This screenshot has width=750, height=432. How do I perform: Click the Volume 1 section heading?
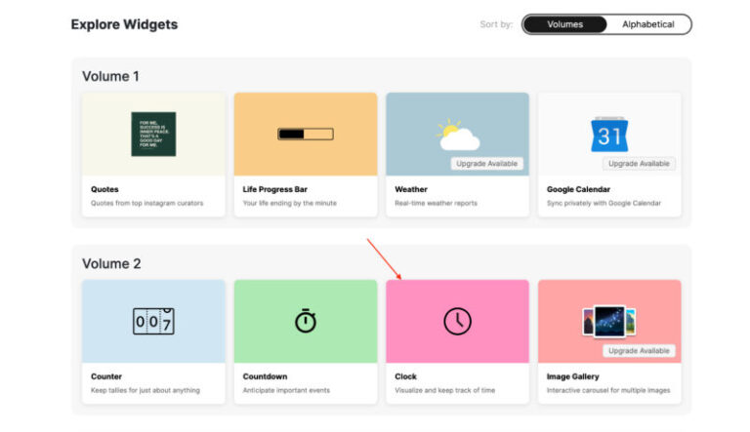(x=111, y=76)
